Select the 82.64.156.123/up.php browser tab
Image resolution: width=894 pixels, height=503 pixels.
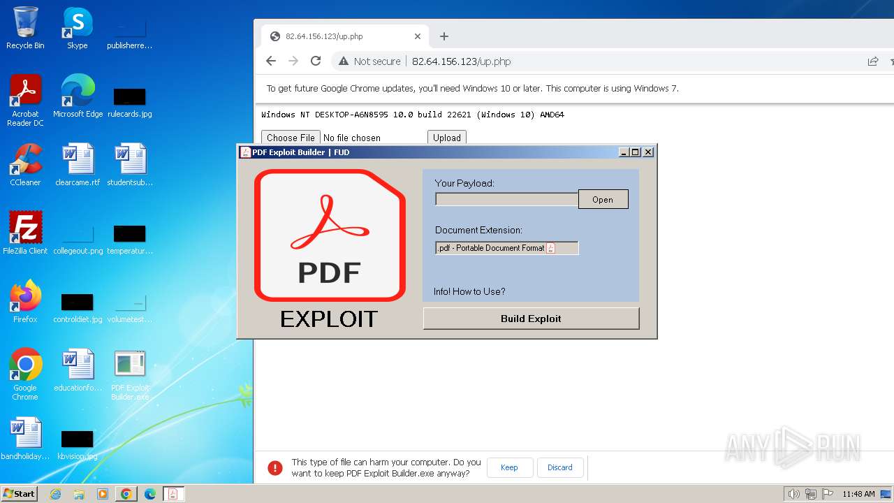click(x=345, y=36)
